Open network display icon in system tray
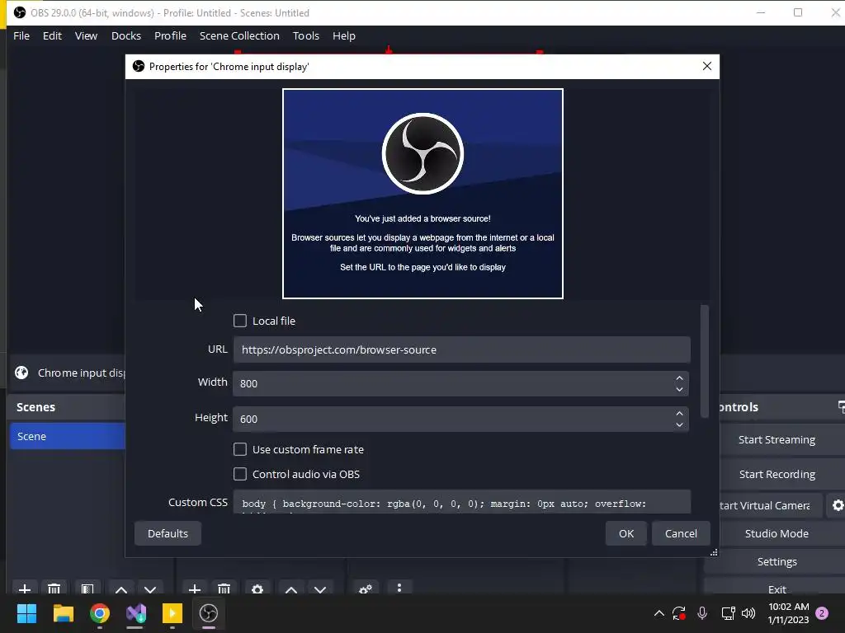Viewport: 845px width, 633px height. coord(728,613)
